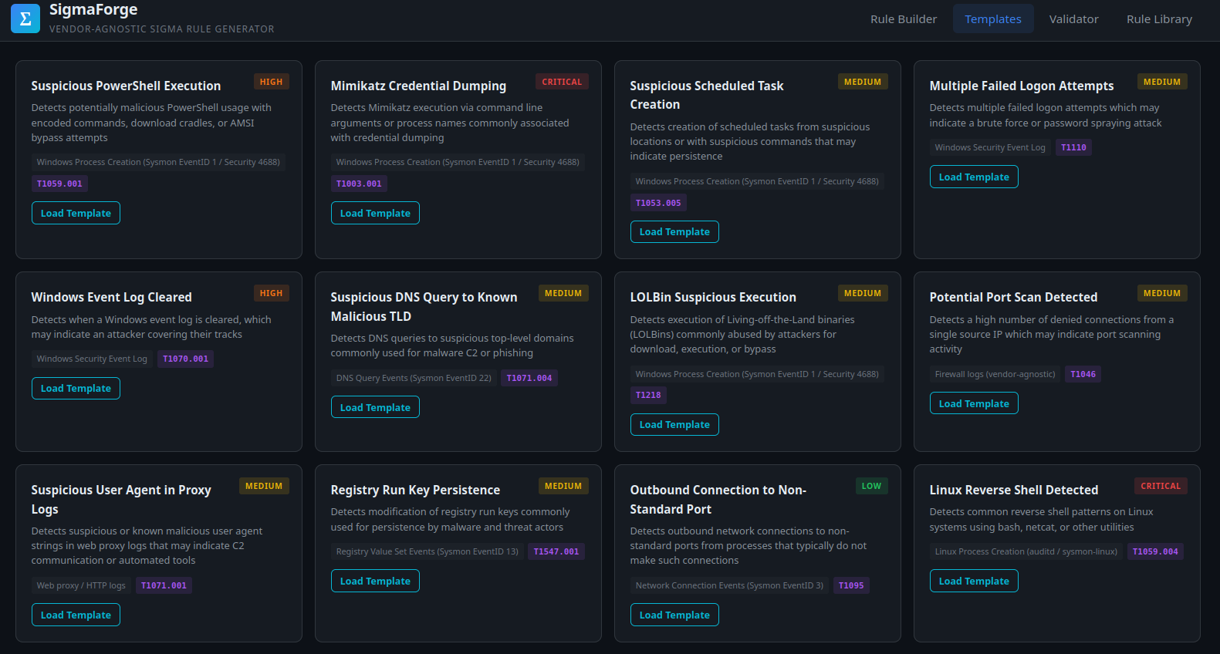This screenshot has width=1220, height=654.
Task: Load the LOLBin Suspicious Execution template
Action: pyautogui.click(x=674, y=425)
